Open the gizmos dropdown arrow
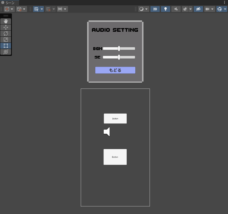 225,9
